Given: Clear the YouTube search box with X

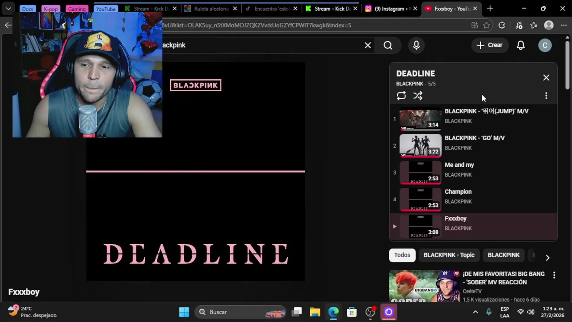Looking at the screenshot, I should [368, 45].
